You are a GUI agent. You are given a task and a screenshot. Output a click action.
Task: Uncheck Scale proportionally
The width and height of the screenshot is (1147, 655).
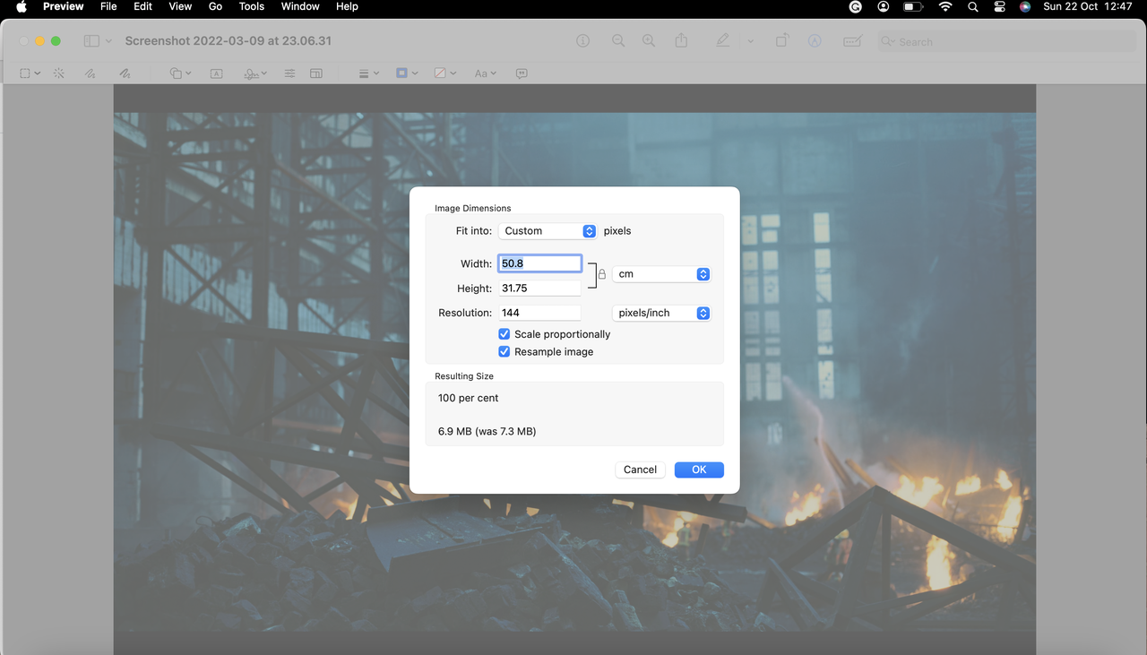click(504, 333)
